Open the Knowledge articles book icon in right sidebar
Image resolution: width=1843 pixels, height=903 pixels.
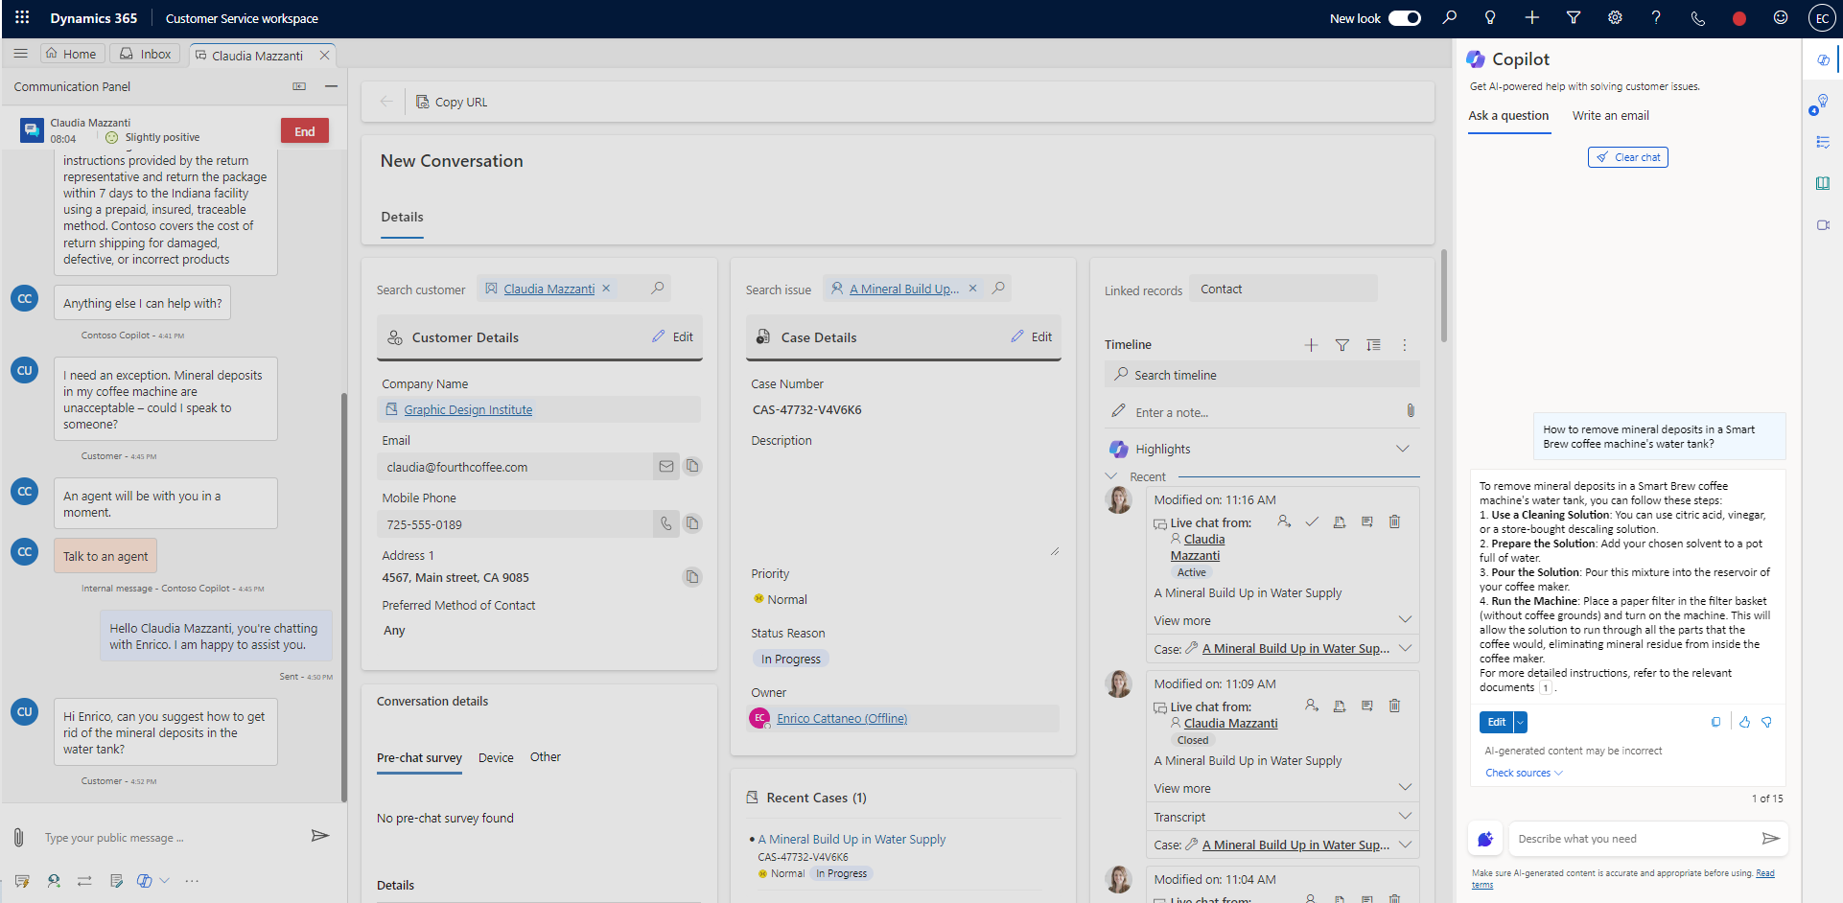point(1823,183)
